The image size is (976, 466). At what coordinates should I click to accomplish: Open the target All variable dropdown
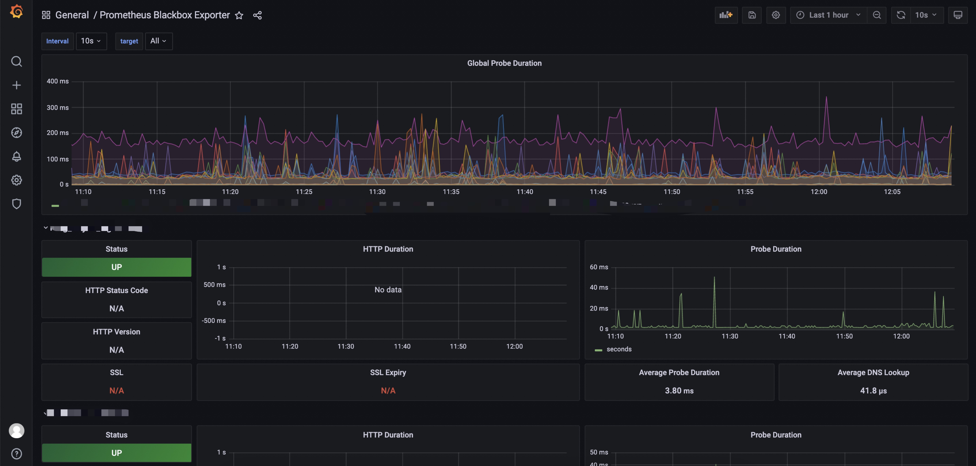[158, 41]
